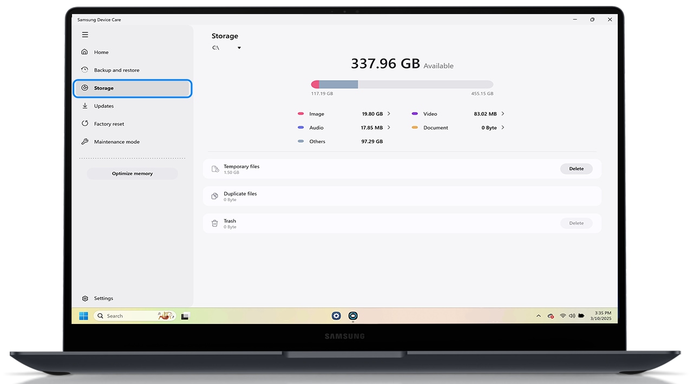This screenshot has width=693, height=384.
Task: Click the Maintenance mode wrench icon
Action: pyautogui.click(x=84, y=142)
